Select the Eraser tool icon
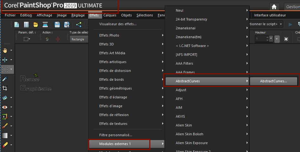Image resolution: width=300 pixels, height=152 pixels. pyautogui.click(x=5, y=145)
